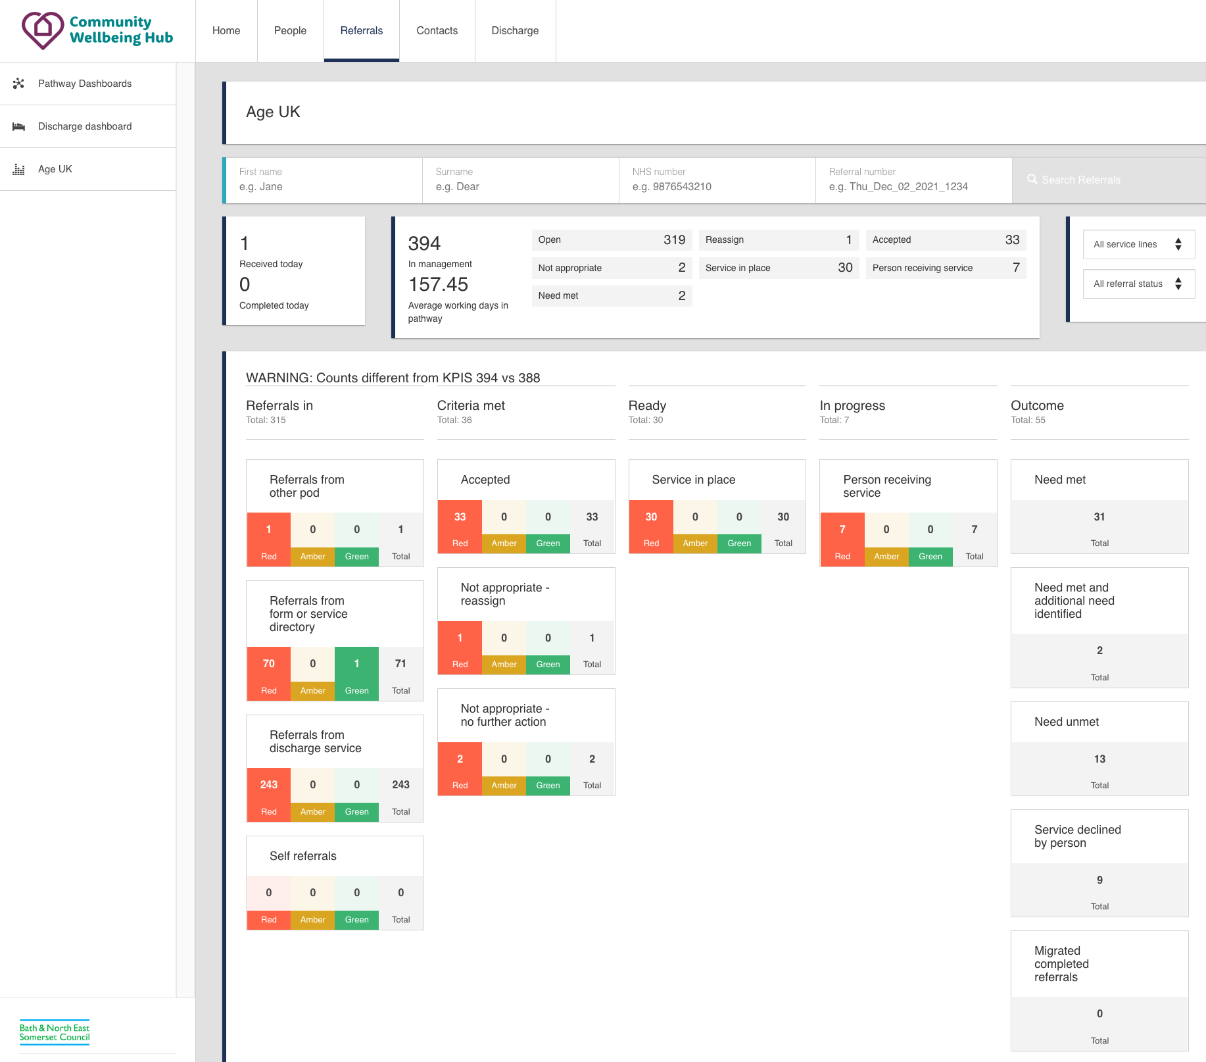Click the Pathway Dashboards network icon
This screenshot has height=1062, width=1206.
tap(18, 84)
